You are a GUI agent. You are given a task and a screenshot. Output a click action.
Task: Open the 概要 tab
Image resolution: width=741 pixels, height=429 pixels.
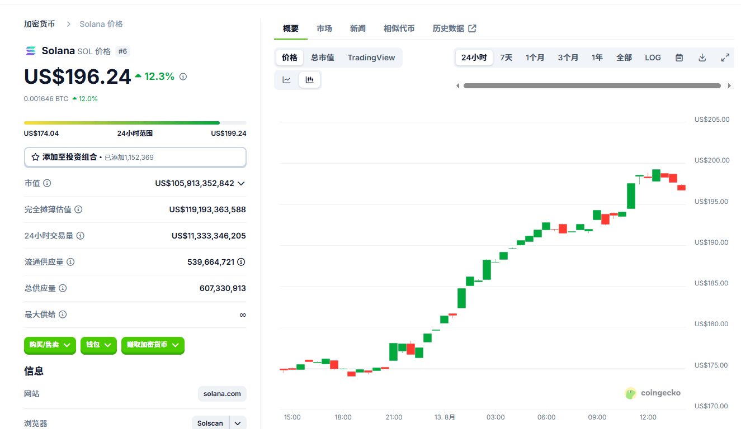click(291, 28)
